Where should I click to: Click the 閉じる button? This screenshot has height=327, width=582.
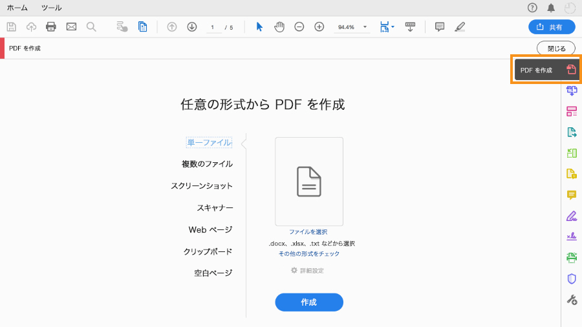pyautogui.click(x=556, y=48)
